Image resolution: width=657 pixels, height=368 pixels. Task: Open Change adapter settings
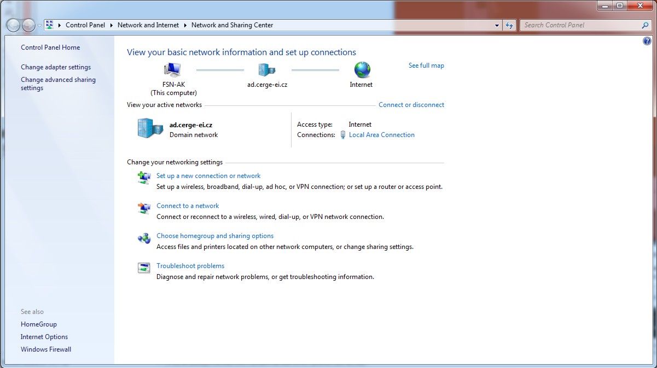[56, 67]
